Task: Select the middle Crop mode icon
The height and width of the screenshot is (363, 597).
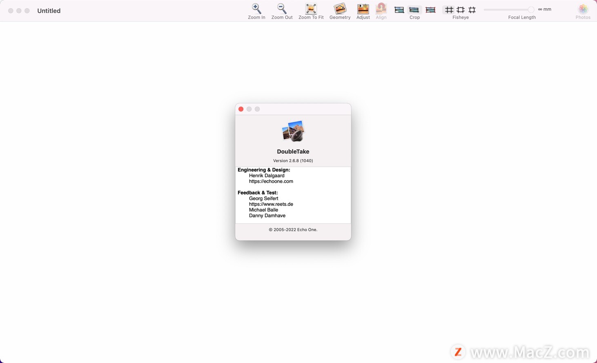Action: pos(414,10)
